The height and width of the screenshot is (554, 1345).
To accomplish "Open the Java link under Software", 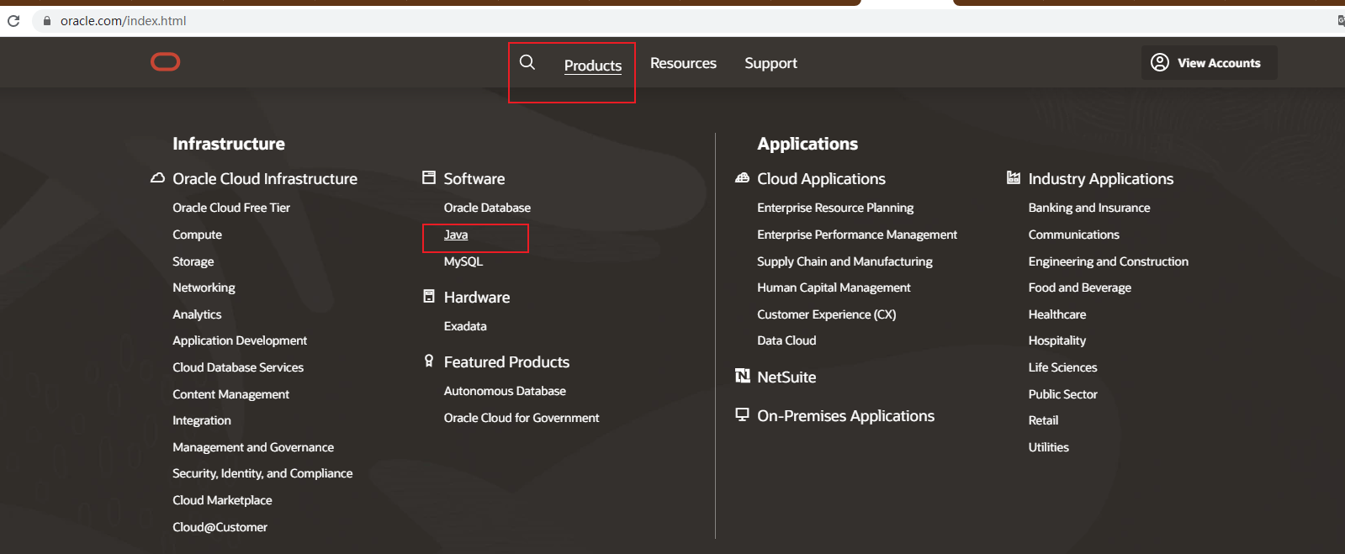I will point(456,235).
